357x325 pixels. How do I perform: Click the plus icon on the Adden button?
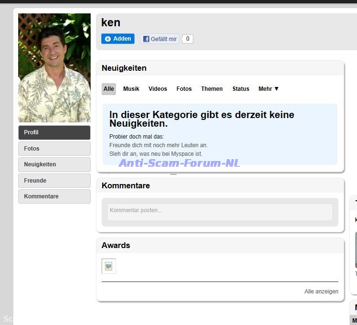coord(108,39)
